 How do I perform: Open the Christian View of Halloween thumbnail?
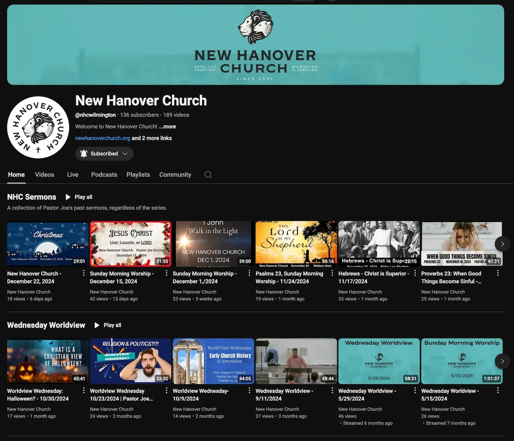pyautogui.click(x=48, y=361)
